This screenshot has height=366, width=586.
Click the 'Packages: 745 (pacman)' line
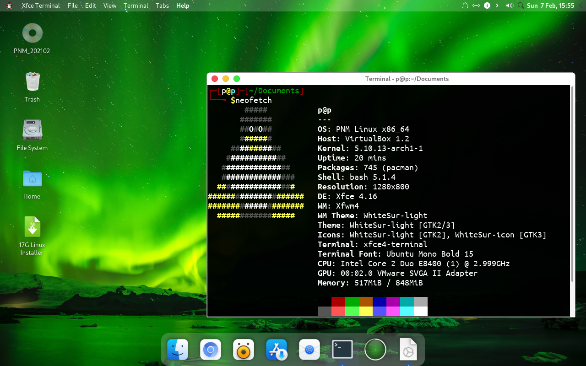tap(368, 167)
